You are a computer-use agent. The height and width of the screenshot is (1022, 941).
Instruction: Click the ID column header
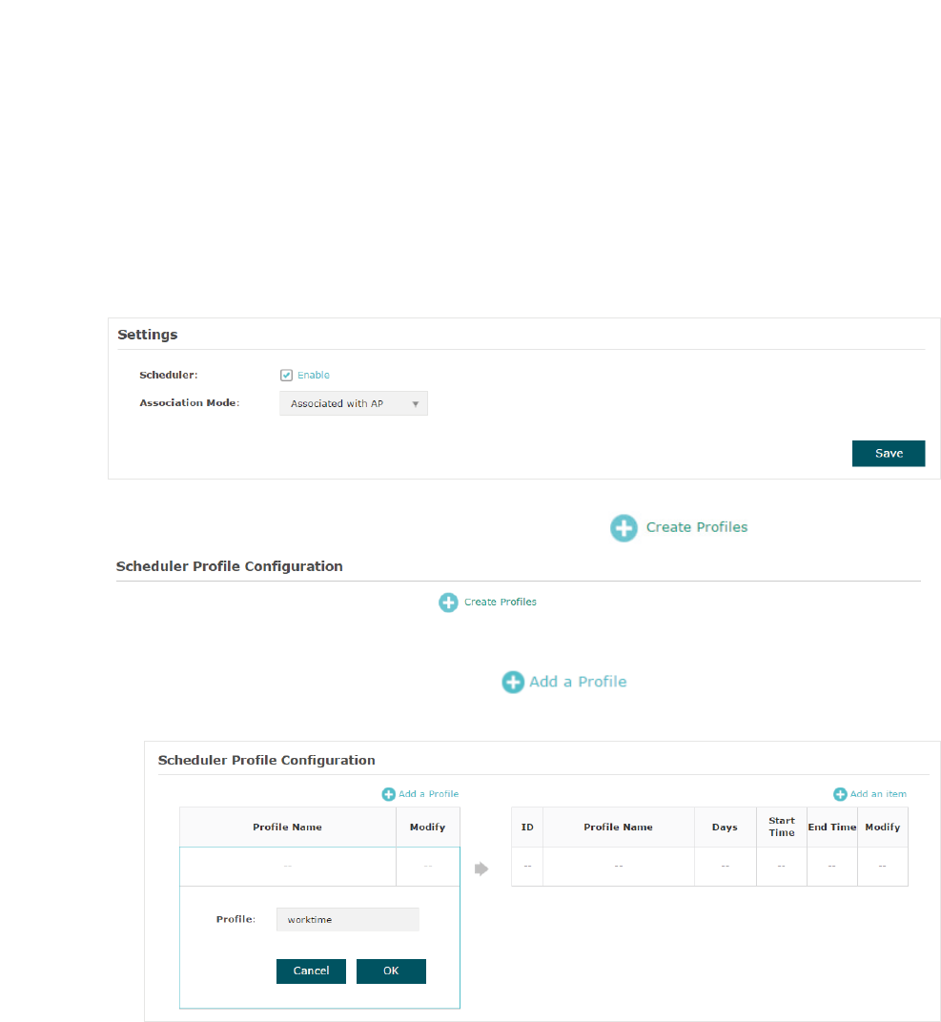click(527, 828)
